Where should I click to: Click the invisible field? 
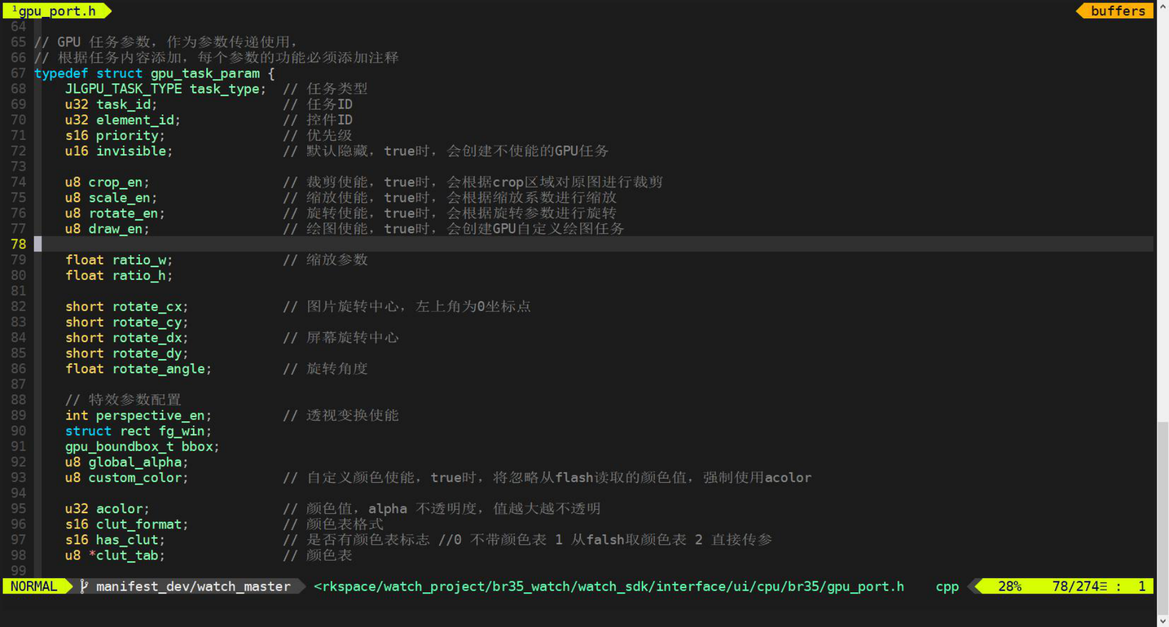click(x=131, y=151)
